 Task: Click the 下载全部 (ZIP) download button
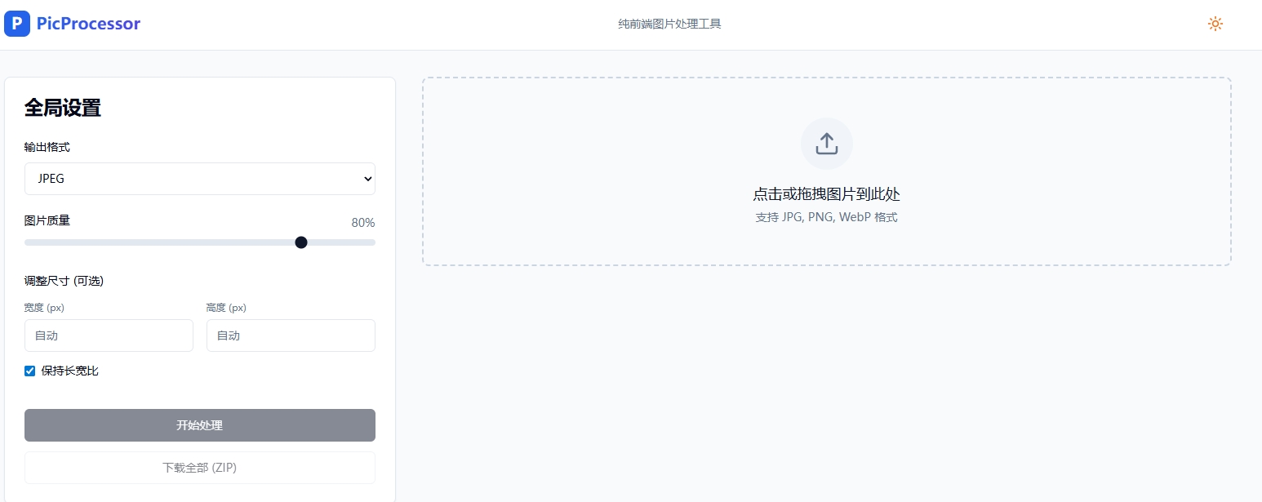(x=199, y=468)
